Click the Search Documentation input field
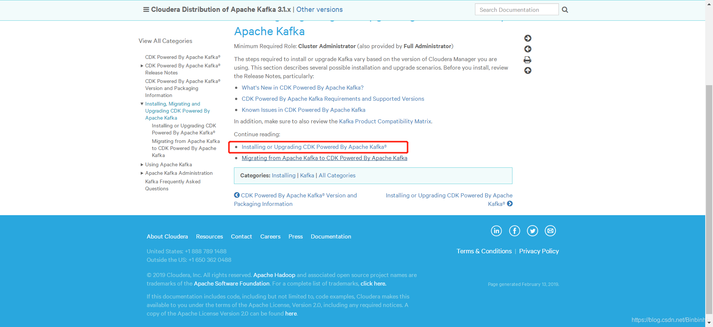Viewport: 713px width, 327px height. 517,10
